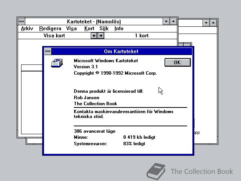Click the "Kontakta maskinvaruleverantören" support text
Screen dimensions: 241x181
124,114
